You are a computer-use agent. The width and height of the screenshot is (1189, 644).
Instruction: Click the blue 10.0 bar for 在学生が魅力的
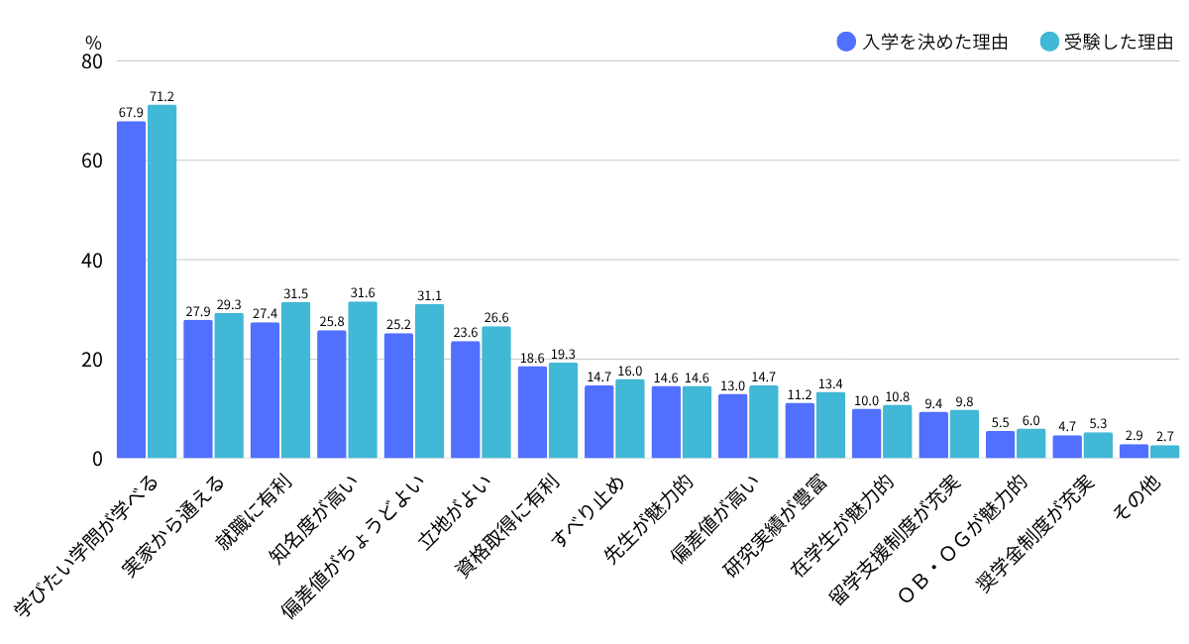coord(867,434)
